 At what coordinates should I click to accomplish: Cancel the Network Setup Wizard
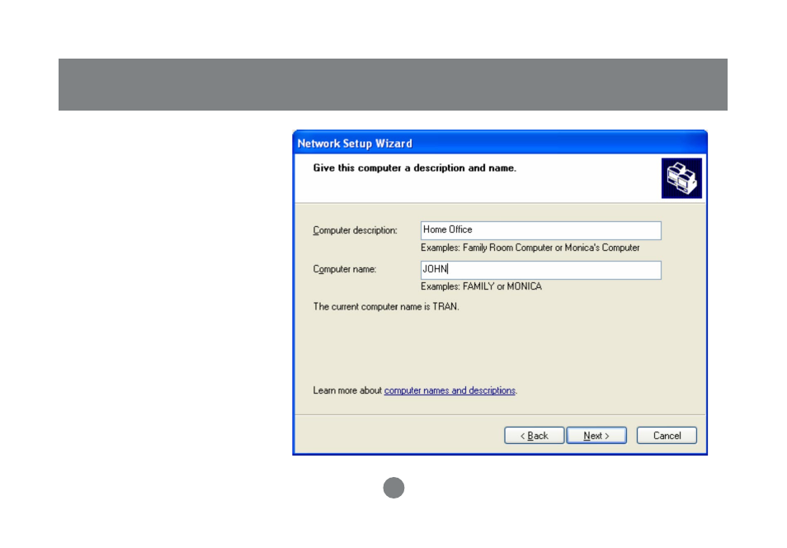pos(667,436)
